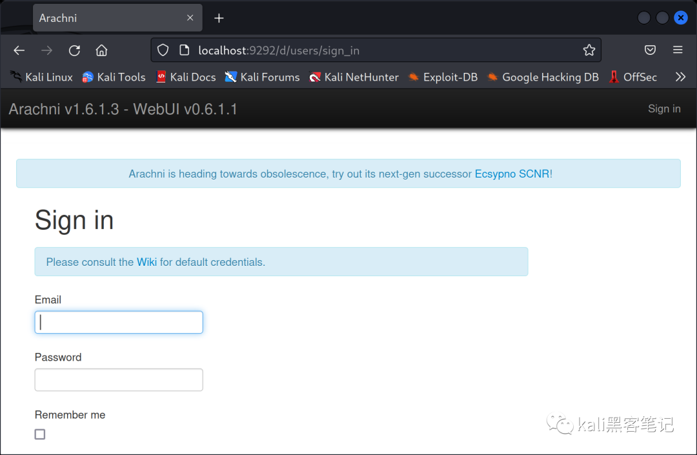Click the browser back arrow

(x=19, y=50)
